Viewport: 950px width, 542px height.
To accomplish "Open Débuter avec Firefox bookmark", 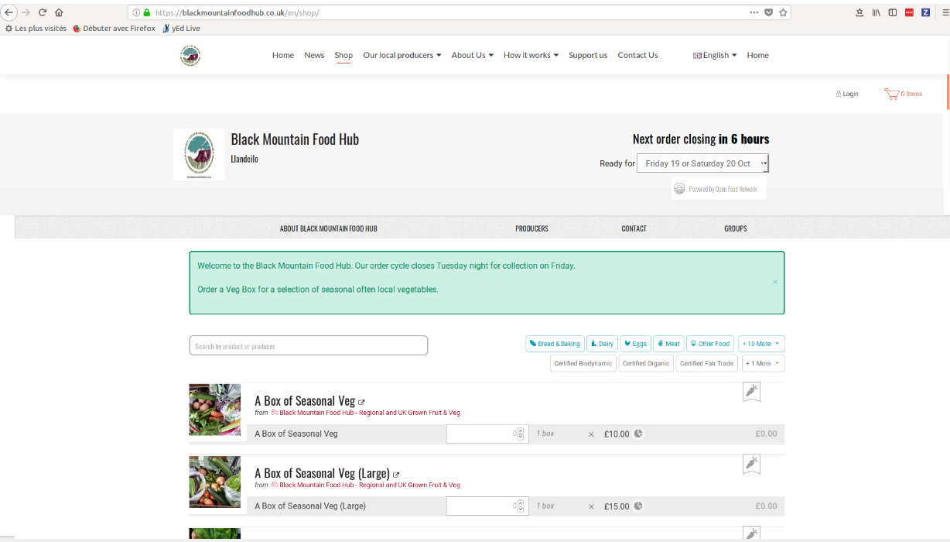I will tap(114, 29).
